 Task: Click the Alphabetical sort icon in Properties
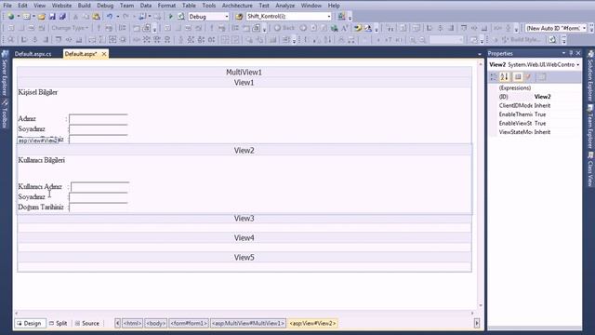[504, 77]
